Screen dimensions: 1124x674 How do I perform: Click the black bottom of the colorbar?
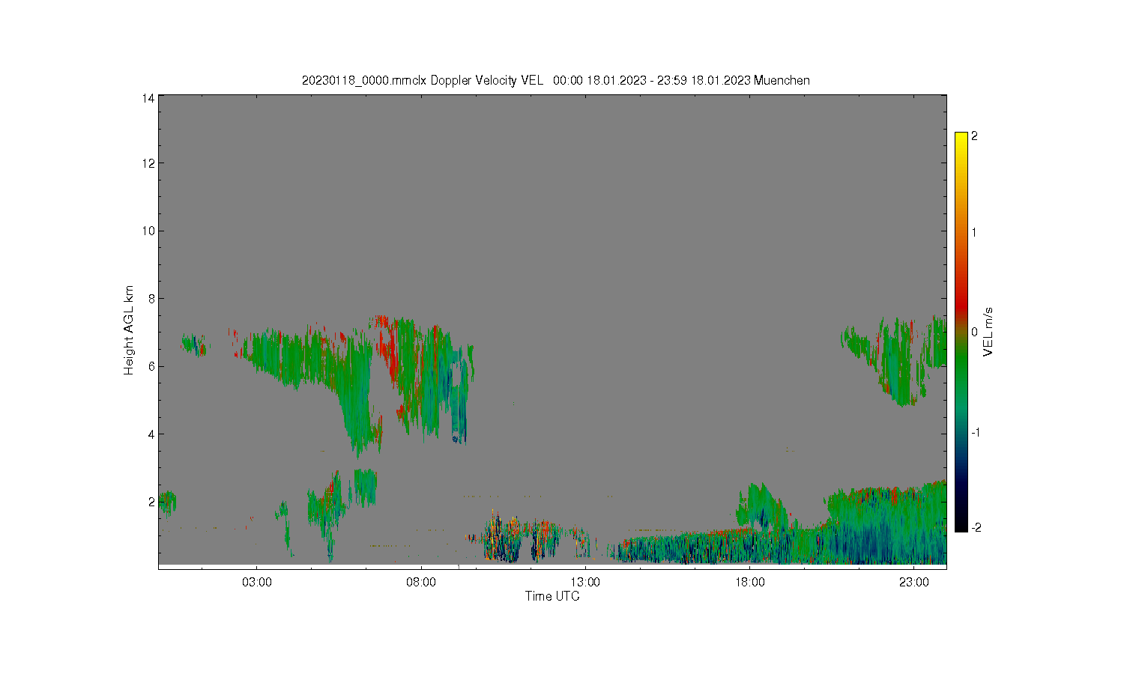pos(961,524)
